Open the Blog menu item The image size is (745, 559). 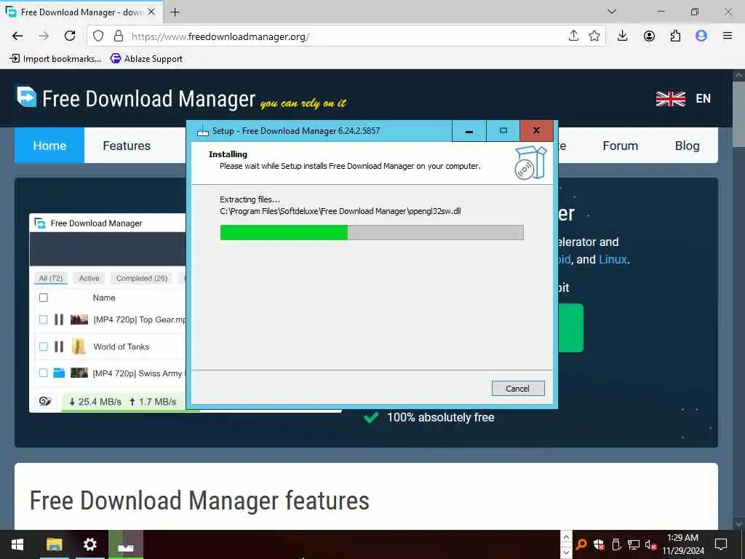687,146
